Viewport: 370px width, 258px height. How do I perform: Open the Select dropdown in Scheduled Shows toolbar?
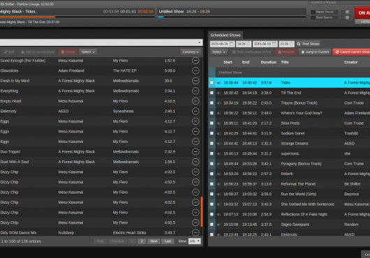point(219,52)
